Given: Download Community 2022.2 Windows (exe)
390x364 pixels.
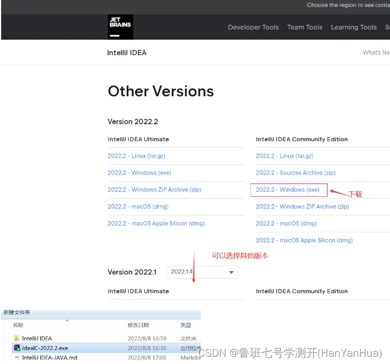Looking at the screenshot, I should [x=288, y=190].
